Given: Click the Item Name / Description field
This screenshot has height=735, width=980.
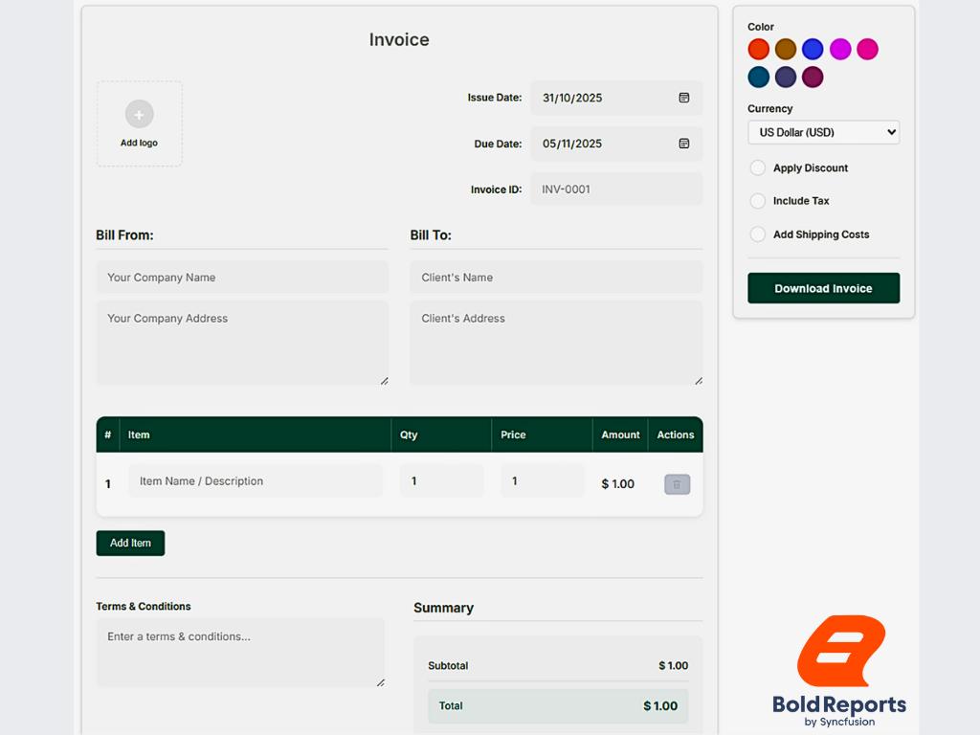Looking at the screenshot, I should tap(256, 480).
